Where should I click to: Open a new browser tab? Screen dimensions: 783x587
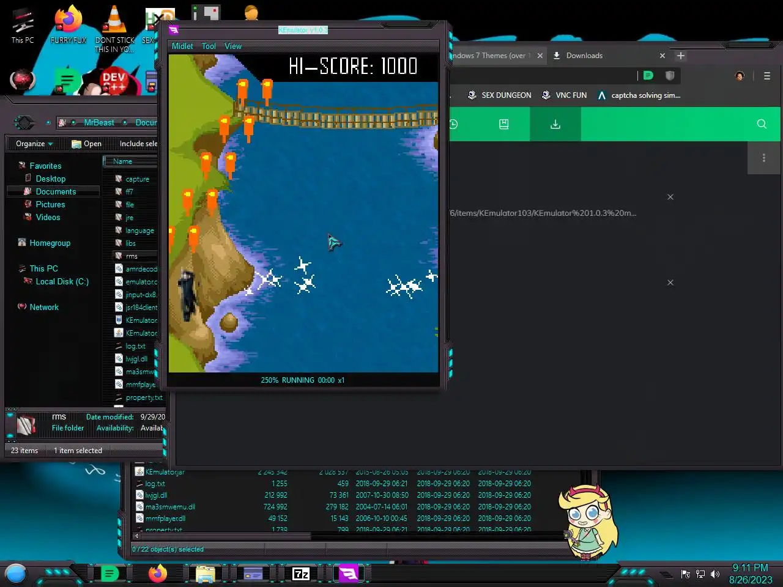click(680, 56)
